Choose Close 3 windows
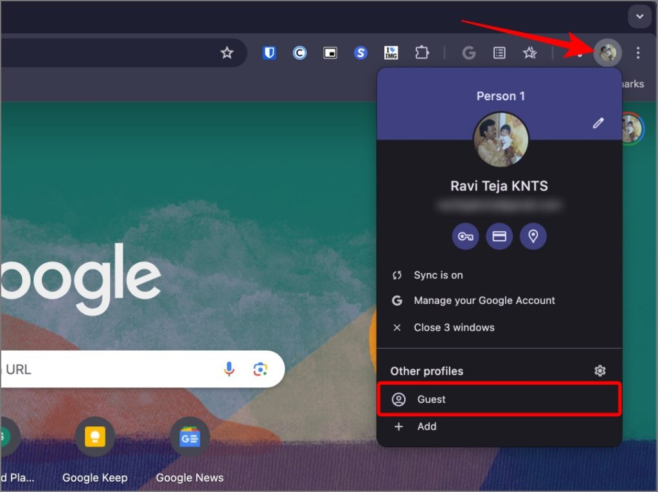This screenshot has height=492, width=658. (x=499, y=328)
